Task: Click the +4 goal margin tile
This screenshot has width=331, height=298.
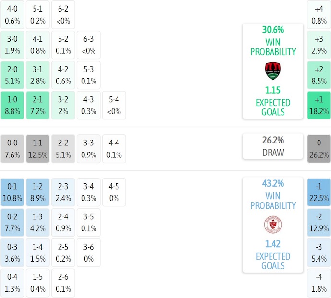Action: coord(319,14)
